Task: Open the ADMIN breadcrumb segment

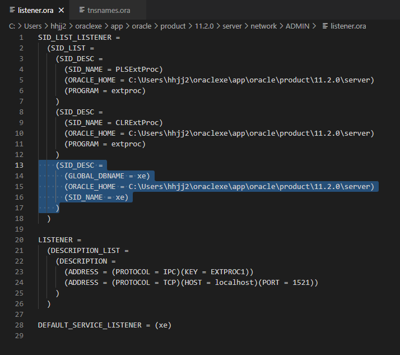Action: (x=297, y=26)
